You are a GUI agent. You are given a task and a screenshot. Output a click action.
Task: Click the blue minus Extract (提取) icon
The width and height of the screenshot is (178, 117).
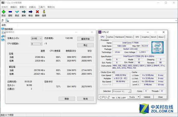[x=10, y=12]
